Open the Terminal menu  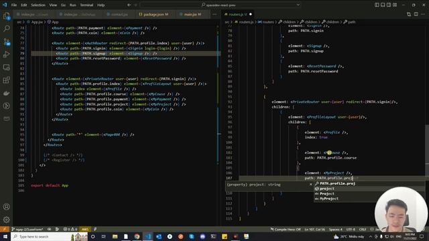pos(86,5)
